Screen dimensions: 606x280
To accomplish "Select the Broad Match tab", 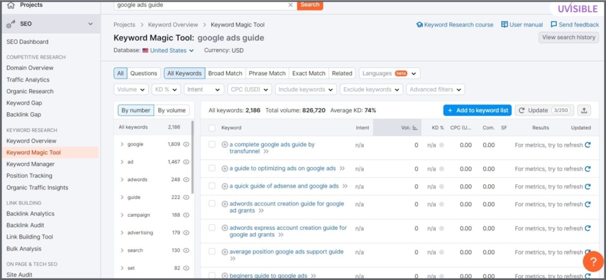I will click(x=225, y=73).
